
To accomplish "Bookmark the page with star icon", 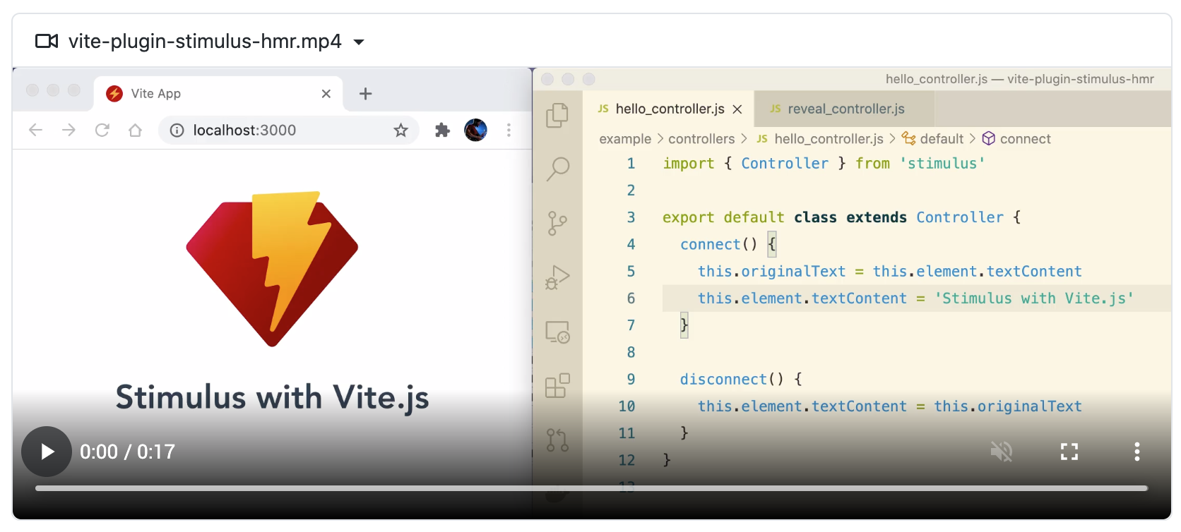I will tap(400, 130).
